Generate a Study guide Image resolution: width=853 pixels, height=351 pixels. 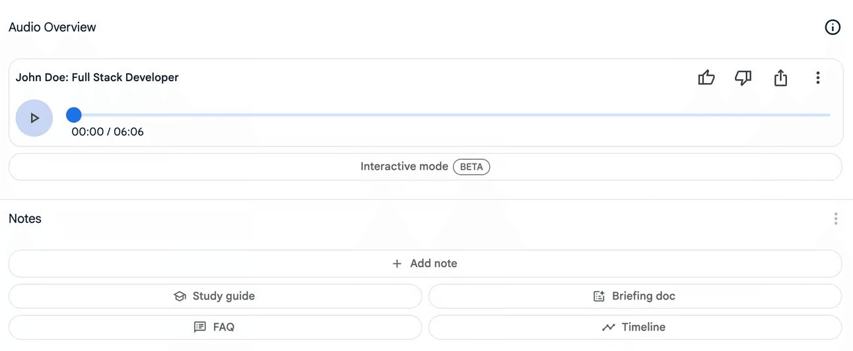(215, 296)
